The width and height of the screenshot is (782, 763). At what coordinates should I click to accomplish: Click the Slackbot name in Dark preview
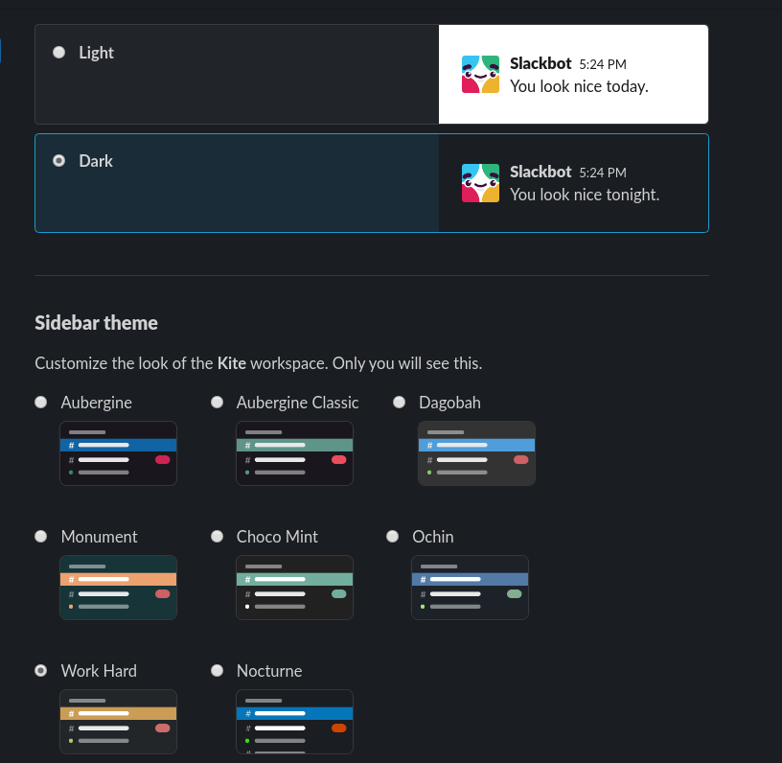540,172
